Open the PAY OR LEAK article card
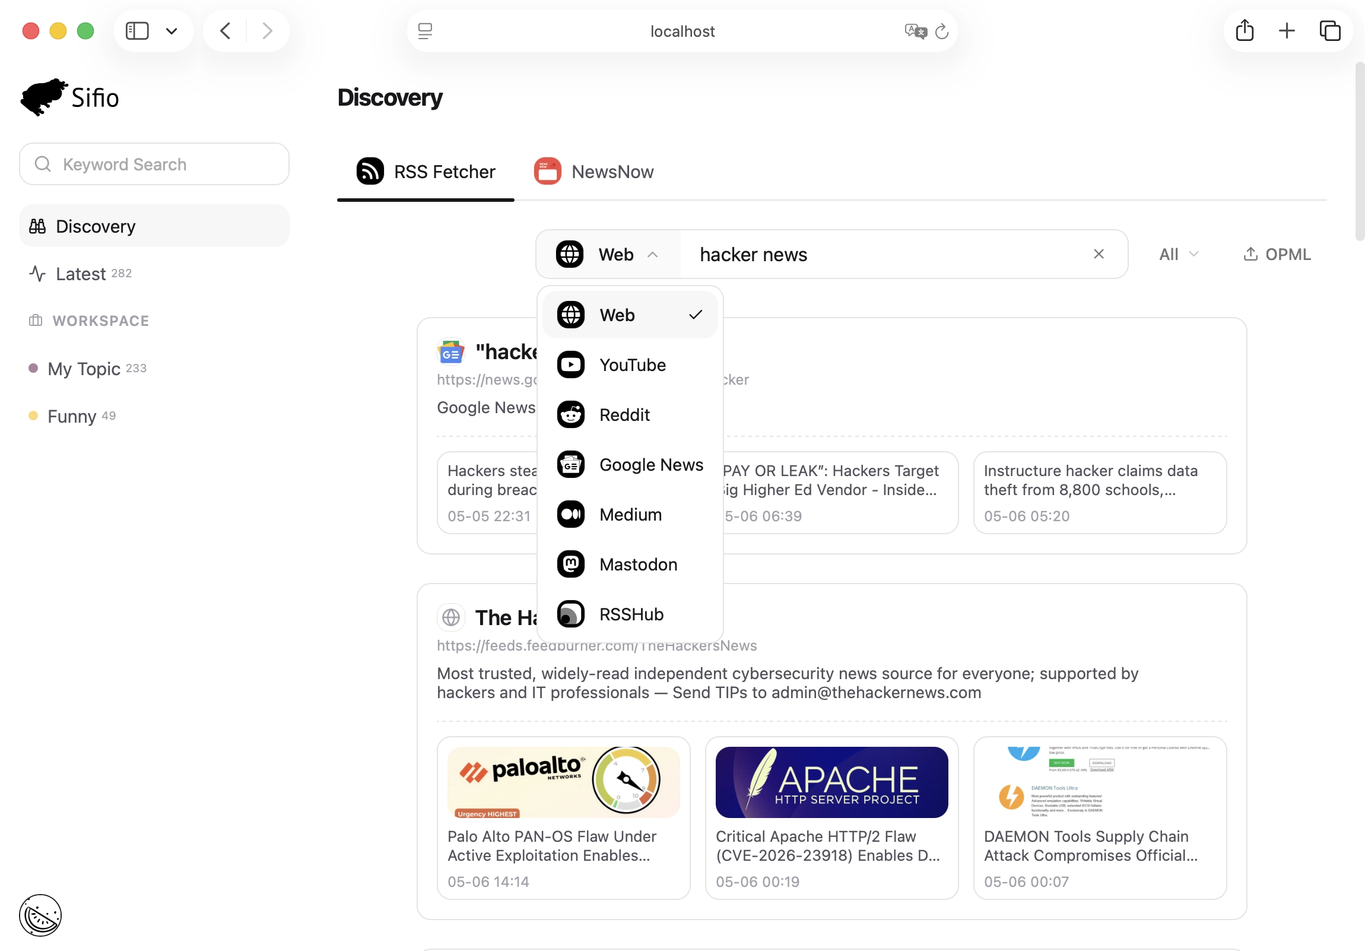The image size is (1365, 951). click(x=840, y=493)
